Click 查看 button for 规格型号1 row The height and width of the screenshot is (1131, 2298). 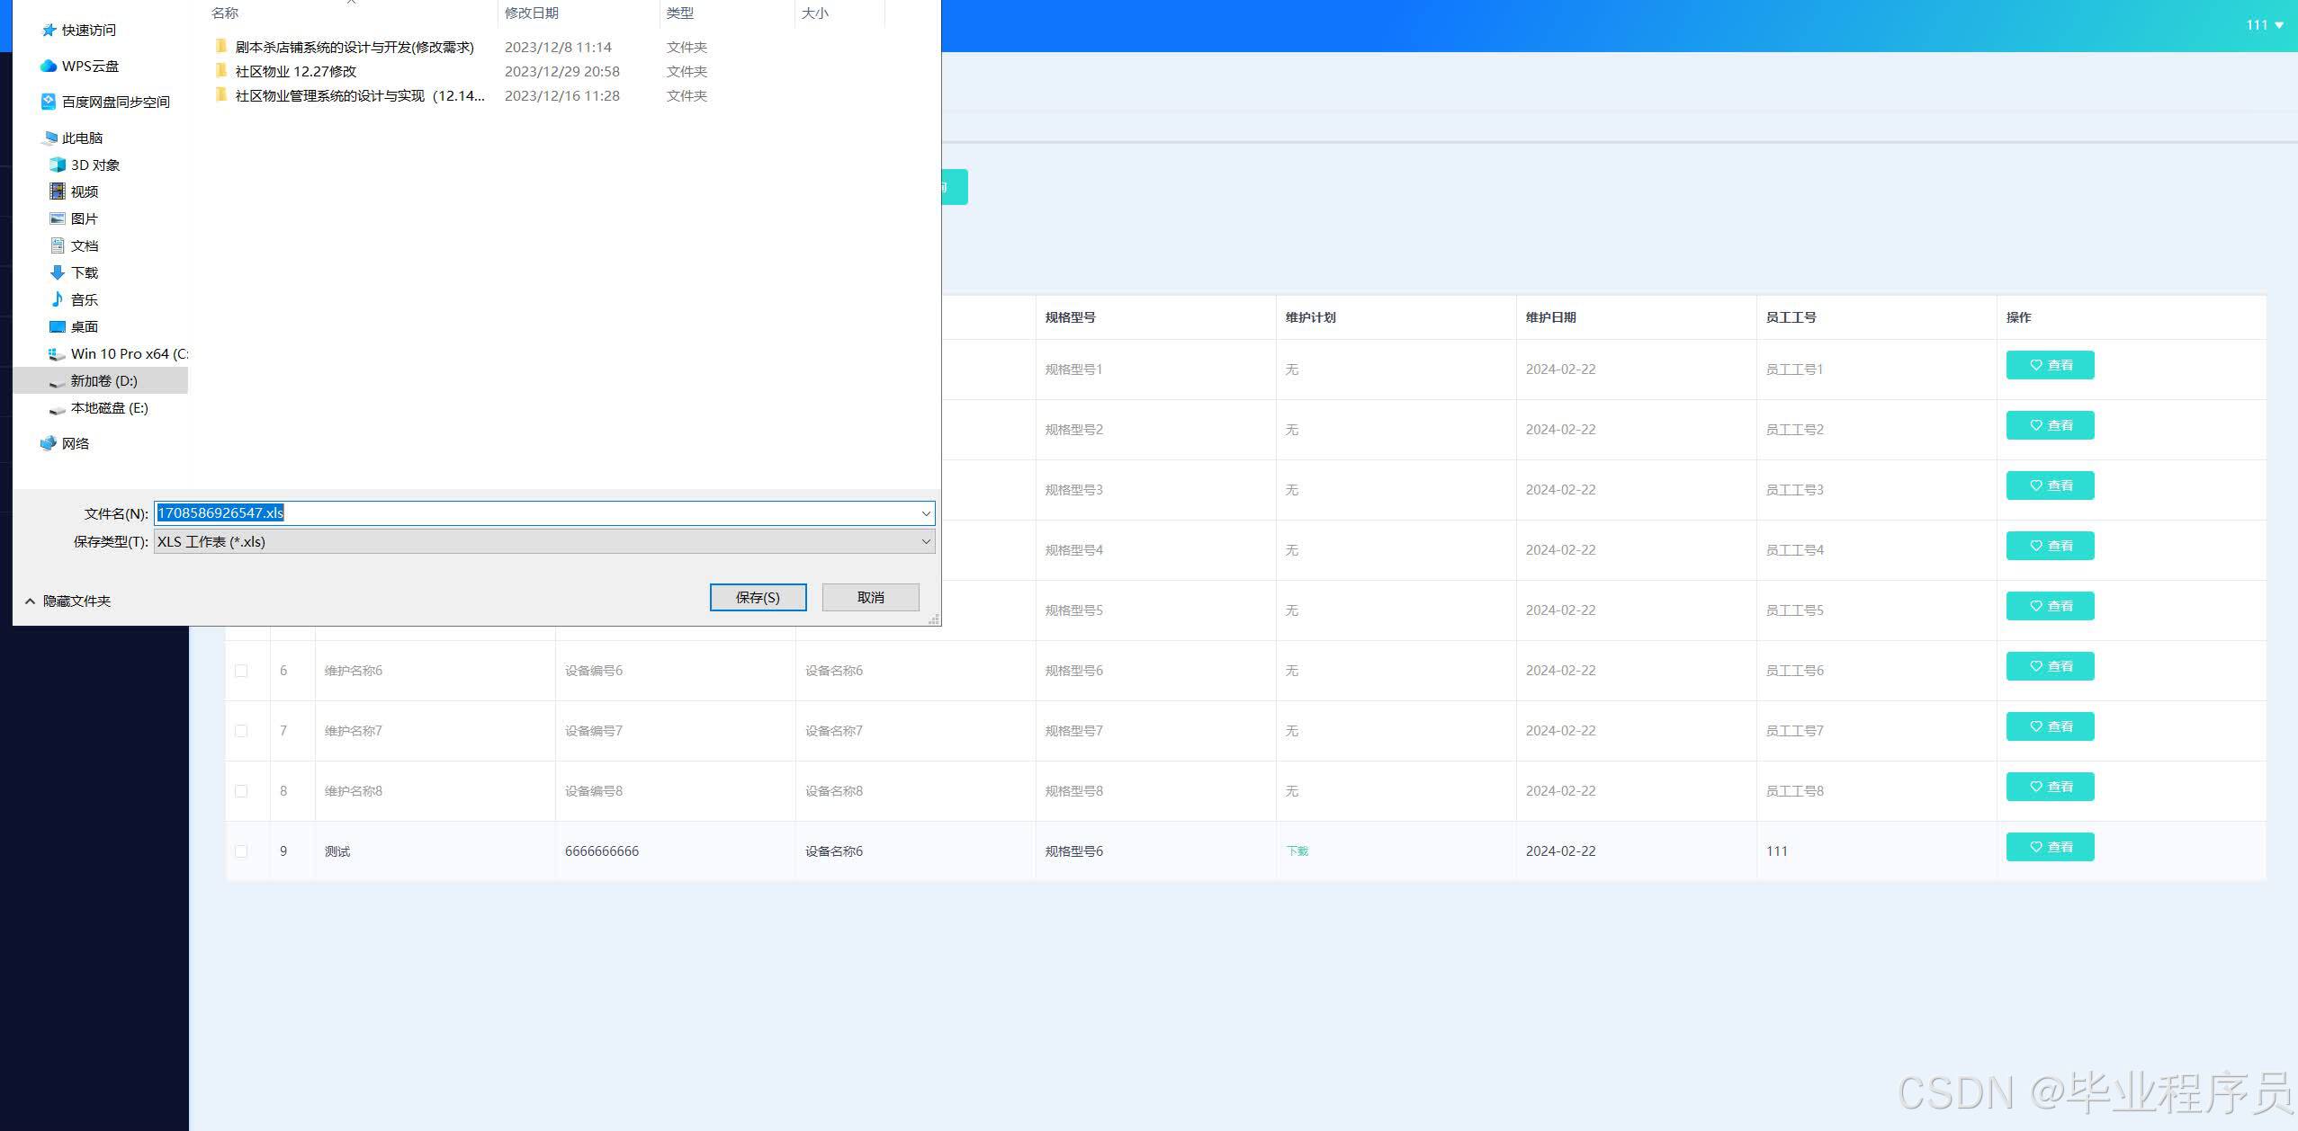[2050, 366]
